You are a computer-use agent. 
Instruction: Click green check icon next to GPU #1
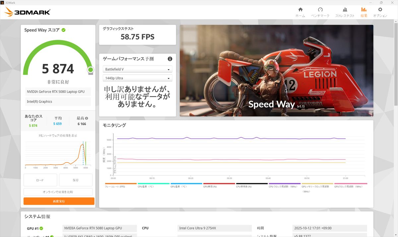point(41,228)
